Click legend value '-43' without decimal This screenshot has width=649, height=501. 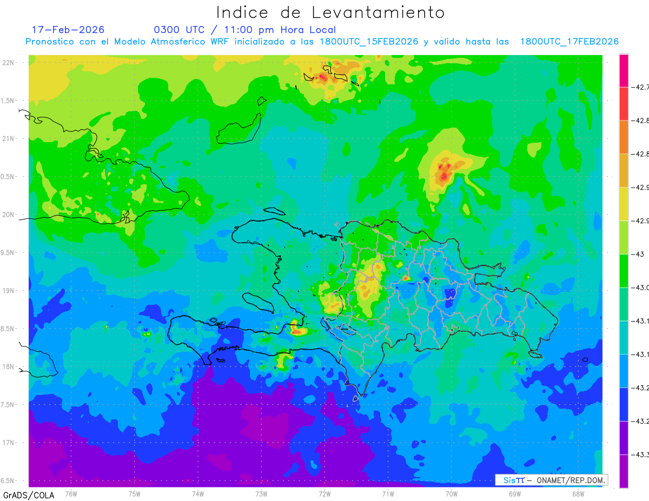(638, 254)
